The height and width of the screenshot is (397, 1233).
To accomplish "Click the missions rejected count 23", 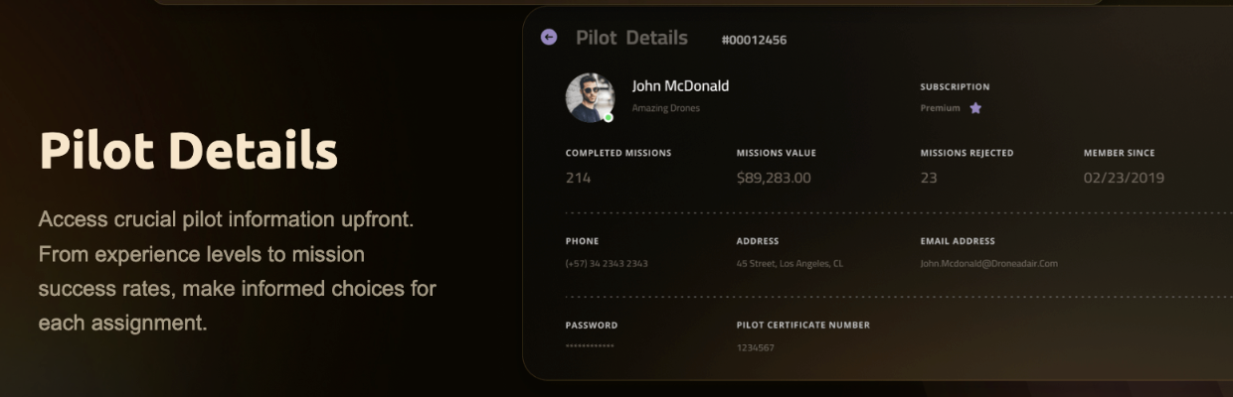I will coord(929,178).
